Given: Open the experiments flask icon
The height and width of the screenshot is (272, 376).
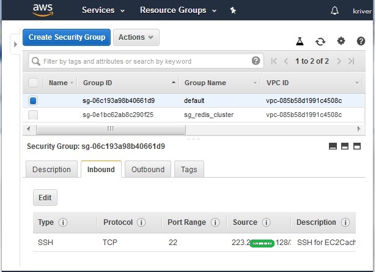Looking at the screenshot, I should click(300, 41).
